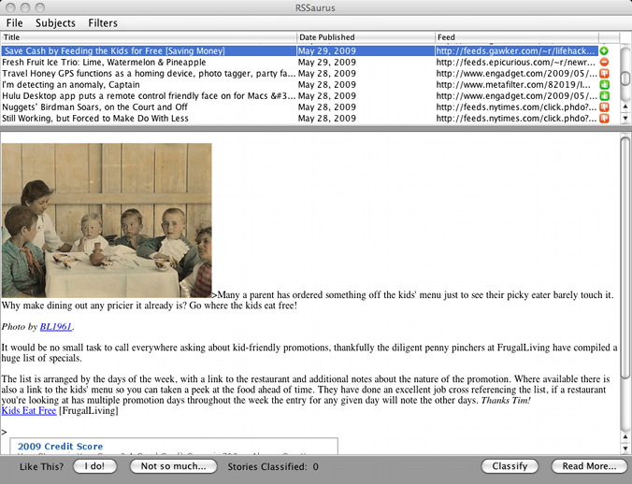Screen dimensions: 632x484
Task: Click story list scrollbar up arrow
Action: tap(625, 107)
